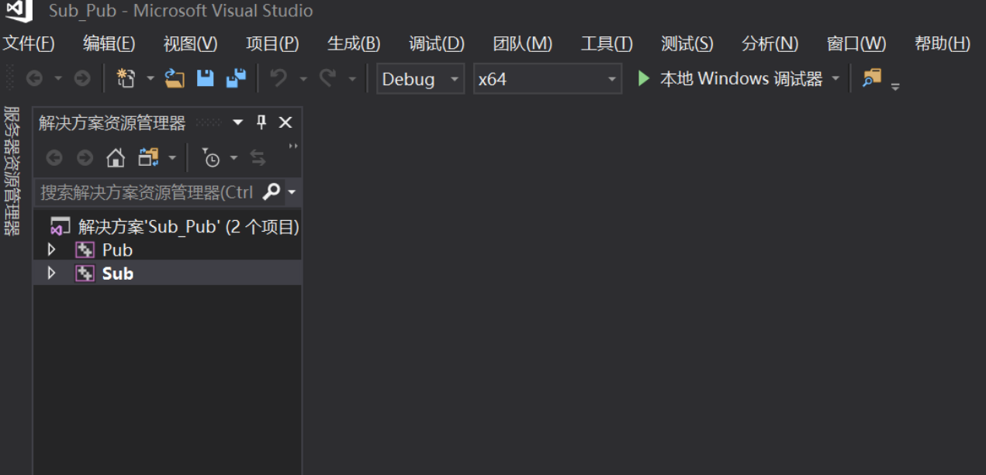986x475 pixels.
Task: Open the Redo history dropdown arrow
Action: click(x=352, y=79)
